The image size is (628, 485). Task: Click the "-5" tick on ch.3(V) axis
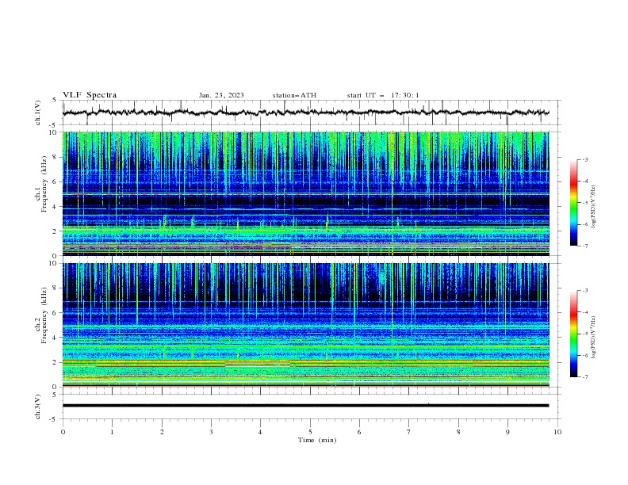[54, 419]
